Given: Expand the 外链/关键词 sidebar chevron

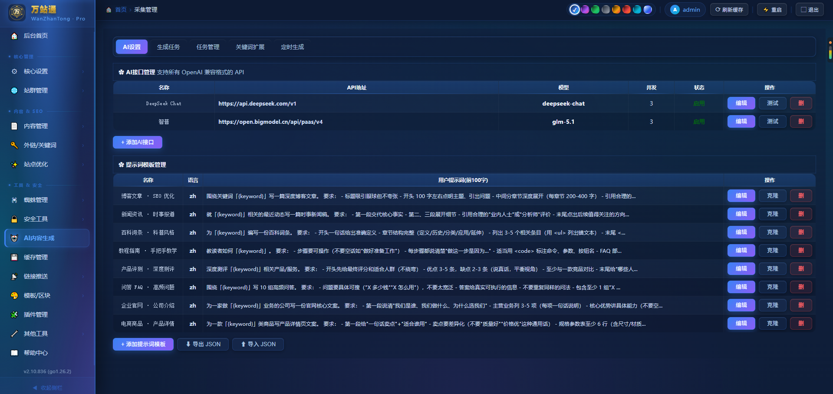Looking at the screenshot, I should tap(83, 146).
